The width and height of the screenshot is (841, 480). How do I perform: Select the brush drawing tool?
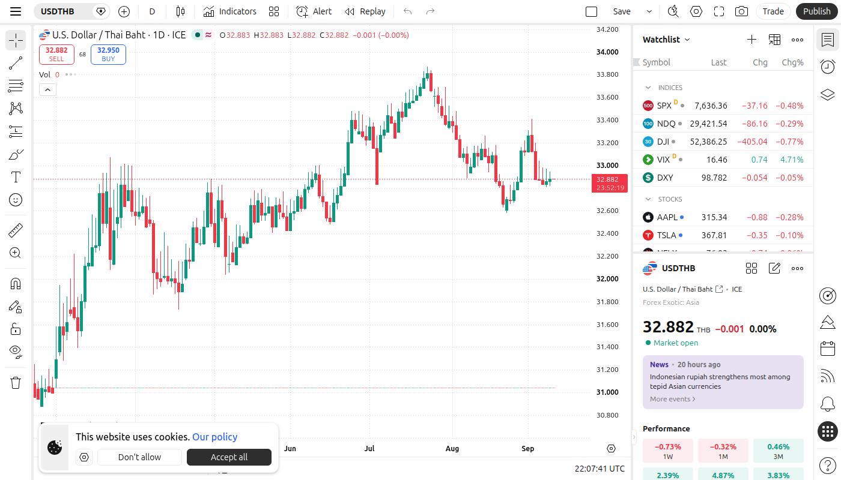(x=16, y=154)
